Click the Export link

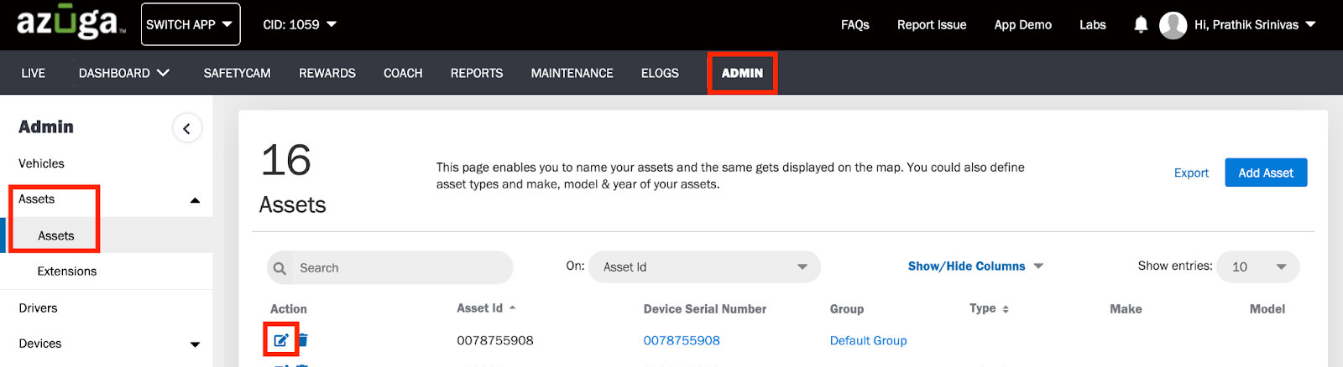1191,173
